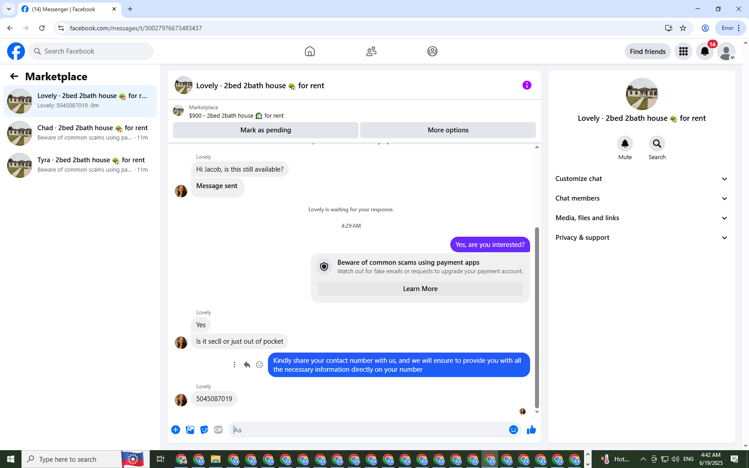Show hidden system tray icons
The image size is (749, 468).
point(643,459)
